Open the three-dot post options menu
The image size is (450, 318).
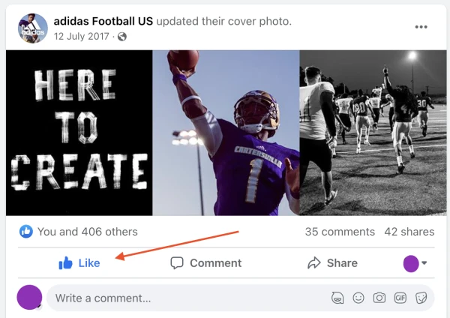421,28
